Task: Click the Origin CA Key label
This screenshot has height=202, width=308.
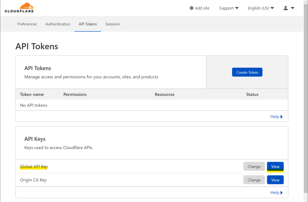Action: point(33,180)
